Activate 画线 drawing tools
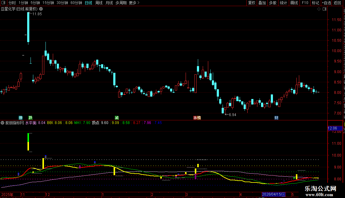 coord(294,3)
